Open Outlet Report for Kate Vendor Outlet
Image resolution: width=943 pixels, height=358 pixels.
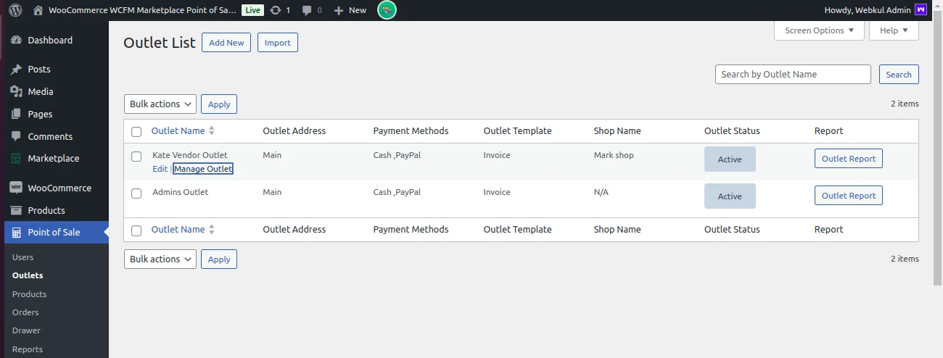tap(849, 159)
